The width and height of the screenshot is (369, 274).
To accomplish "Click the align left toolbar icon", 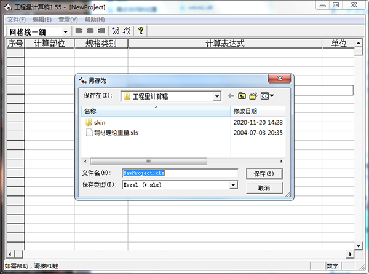I will tap(79, 31).
